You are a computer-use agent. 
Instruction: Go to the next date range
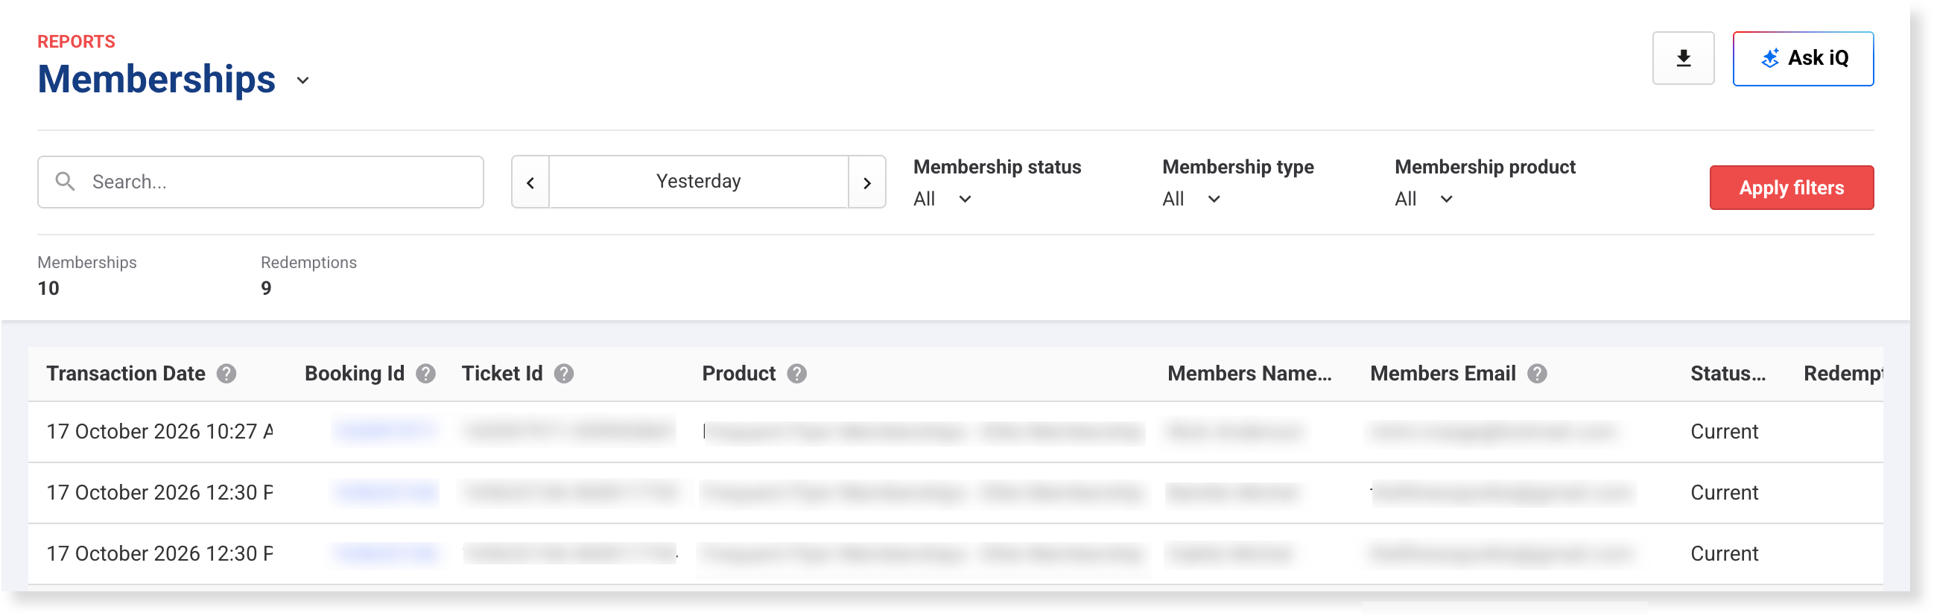click(867, 182)
